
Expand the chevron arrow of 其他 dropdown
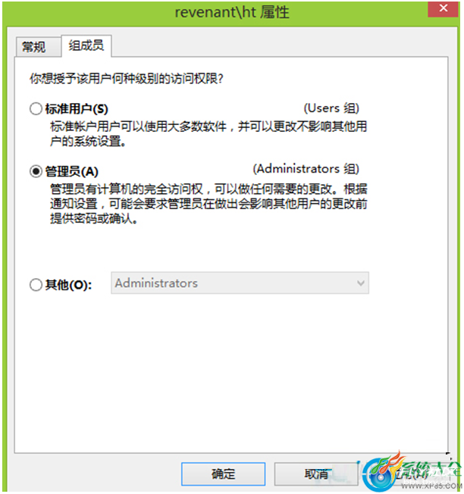[x=361, y=283]
